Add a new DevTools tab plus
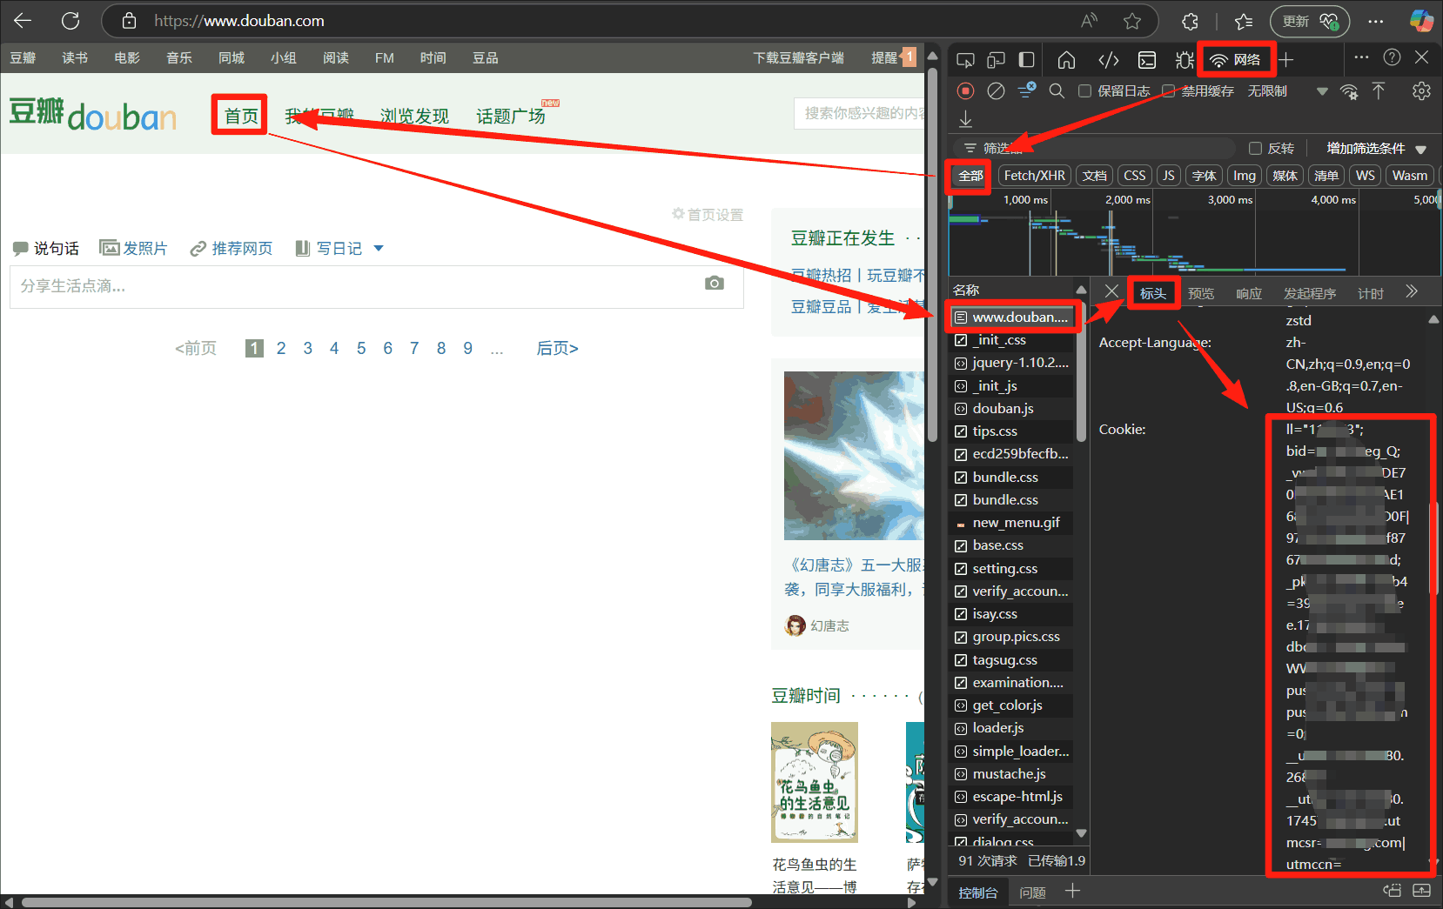The image size is (1443, 909). [x=1286, y=60]
